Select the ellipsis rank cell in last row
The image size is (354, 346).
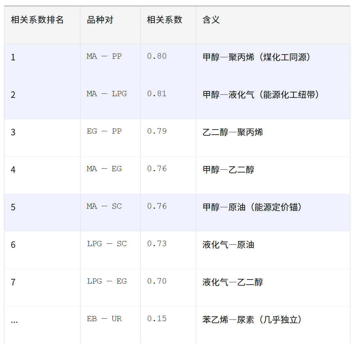pyautogui.click(x=14, y=320)
